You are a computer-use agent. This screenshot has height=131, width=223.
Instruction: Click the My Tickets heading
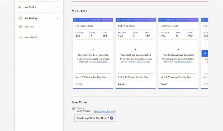coord(79,11)
